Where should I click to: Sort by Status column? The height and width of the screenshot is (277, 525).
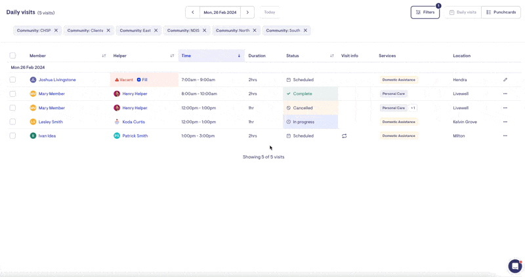click(x=332, y=56)
